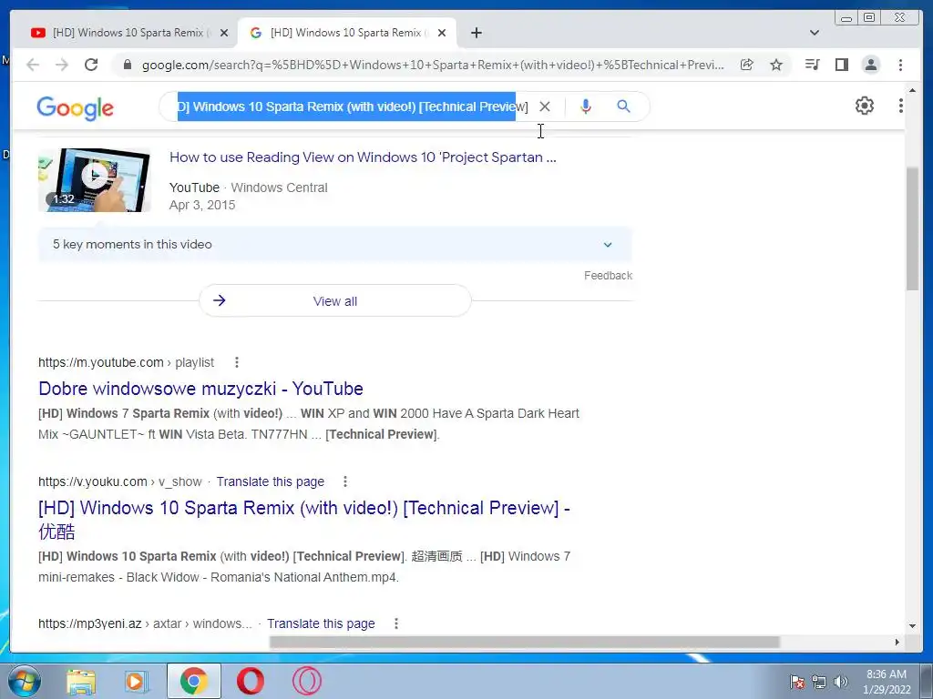This screenshot has height=699, width=933.
Task: Click the Google logo
Action: [75, 108]
